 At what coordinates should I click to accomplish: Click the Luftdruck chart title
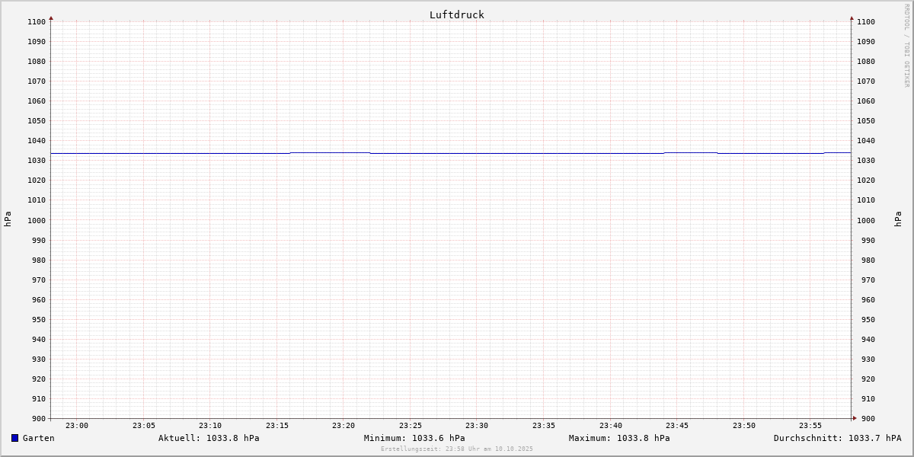tap(456, 14)
